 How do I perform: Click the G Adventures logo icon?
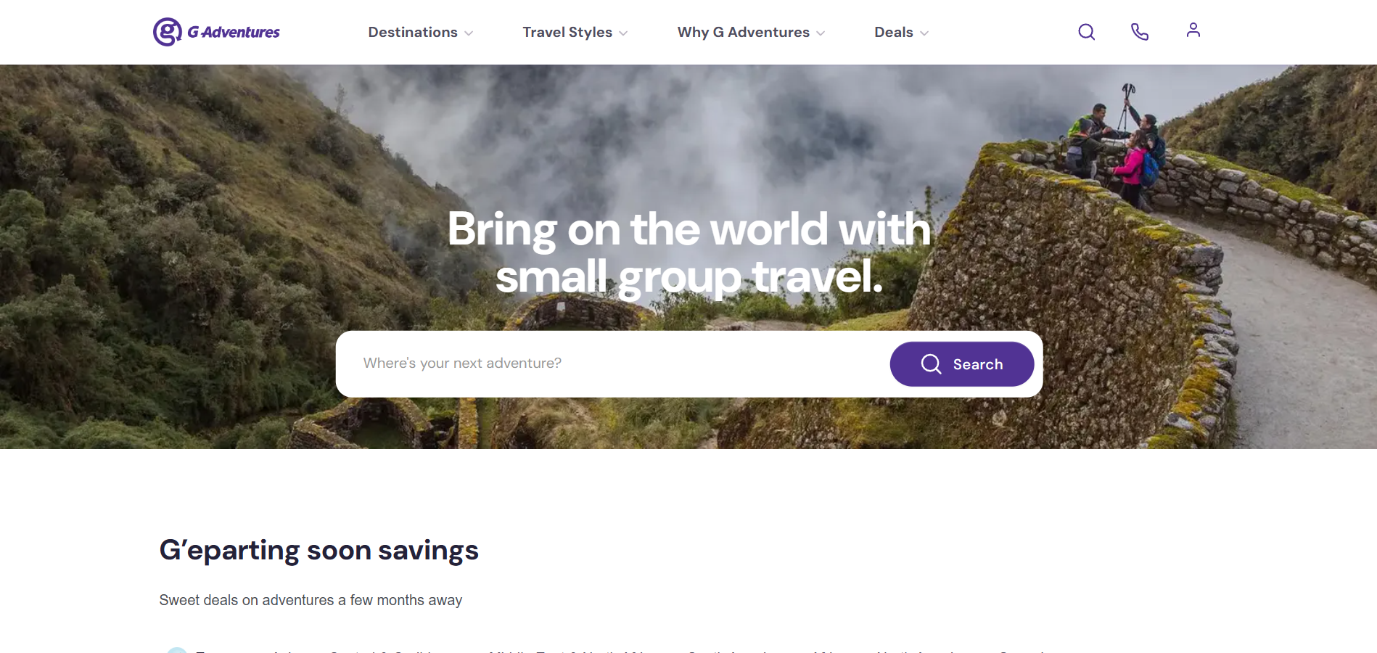[x=168, y=32]
